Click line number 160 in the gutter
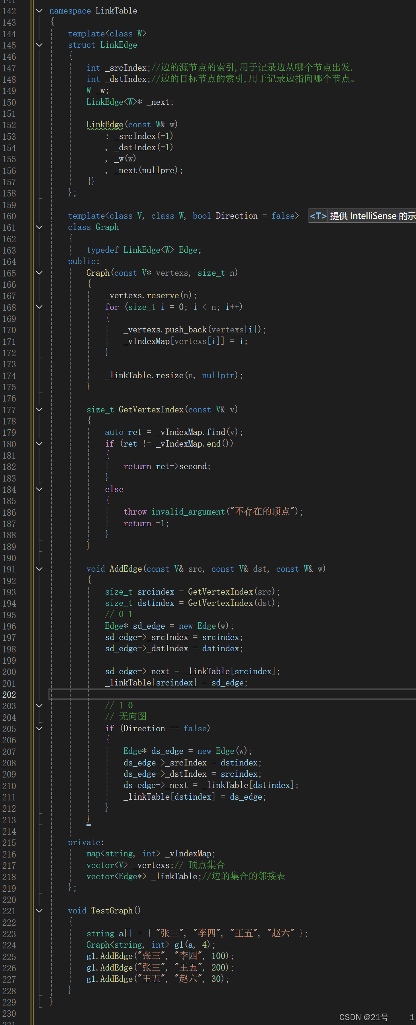This screenshot has width=416, height=1025. click(x=9, y=216)
